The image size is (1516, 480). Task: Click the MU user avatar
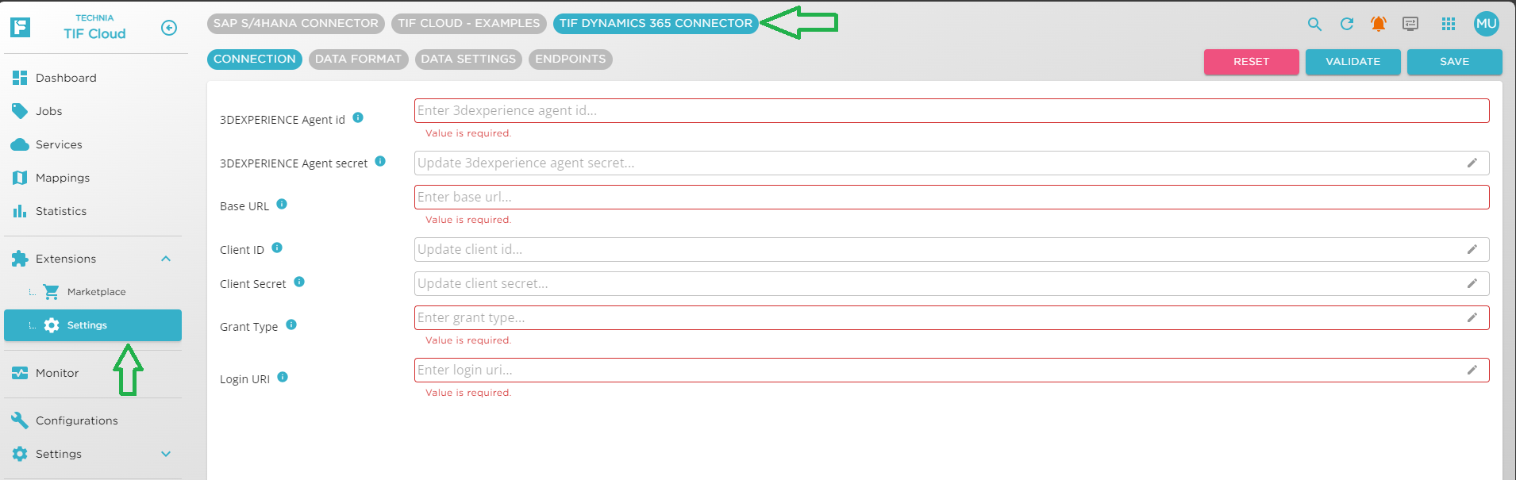1486,24
